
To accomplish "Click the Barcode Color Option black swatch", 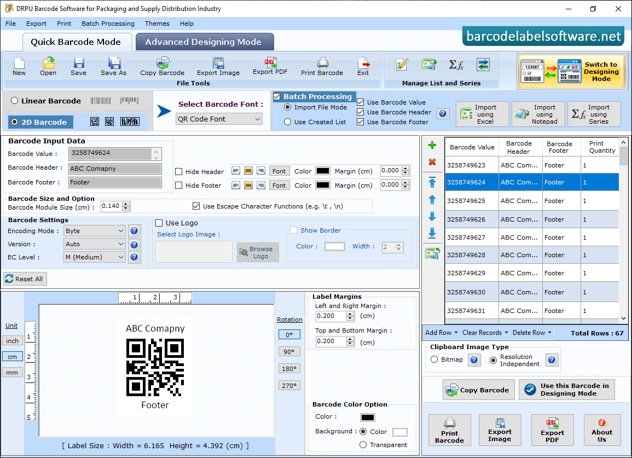I will point(368,418).
